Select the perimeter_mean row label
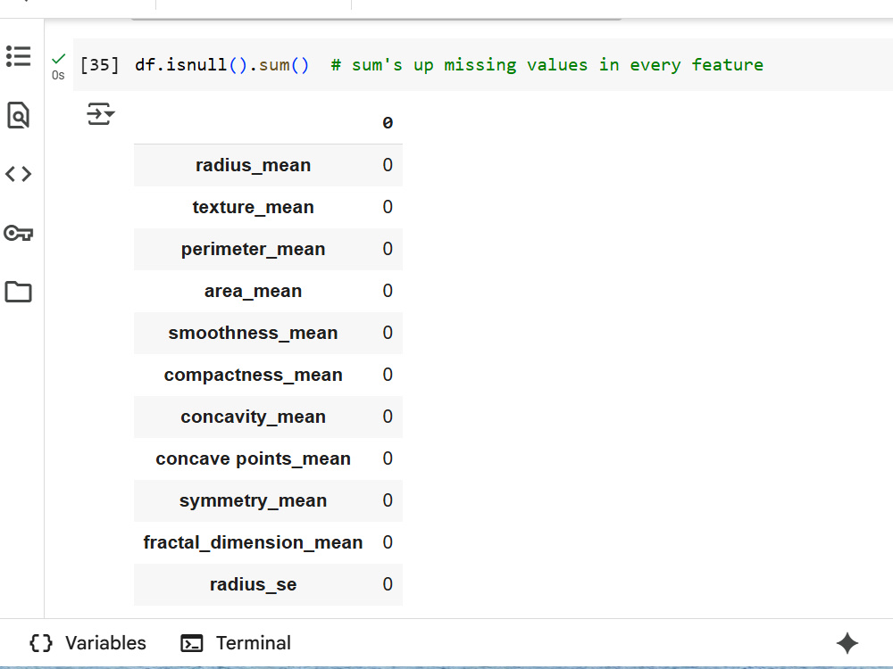 coord(253,249)
